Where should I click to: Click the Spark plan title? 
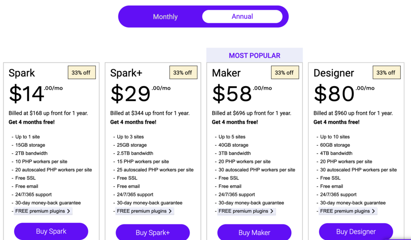22,73
